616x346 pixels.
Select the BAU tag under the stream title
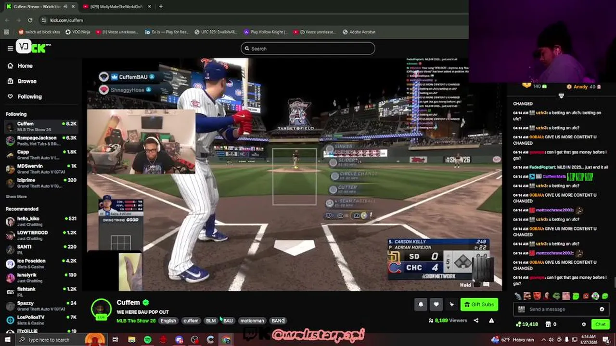(x=228, y=321)
